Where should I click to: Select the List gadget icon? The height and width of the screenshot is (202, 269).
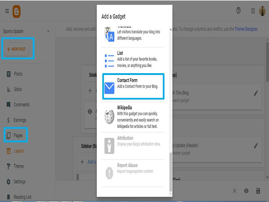109,61
